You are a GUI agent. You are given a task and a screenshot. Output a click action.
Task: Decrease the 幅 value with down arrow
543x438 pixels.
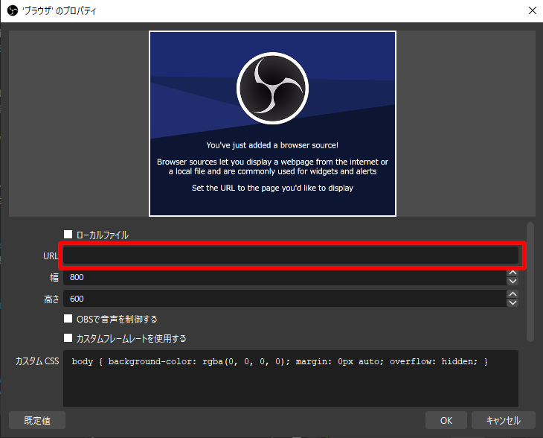pyautogui.click(x=513, y=282)
